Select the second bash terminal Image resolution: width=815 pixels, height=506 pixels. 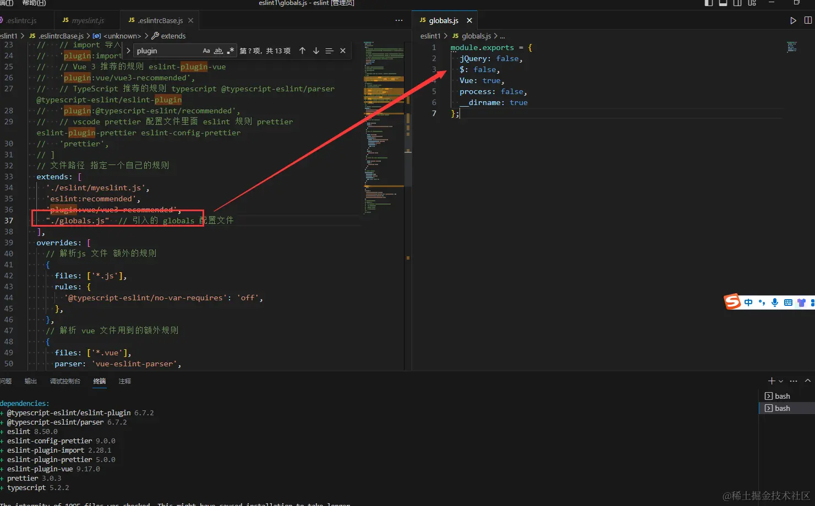(787, 408)
